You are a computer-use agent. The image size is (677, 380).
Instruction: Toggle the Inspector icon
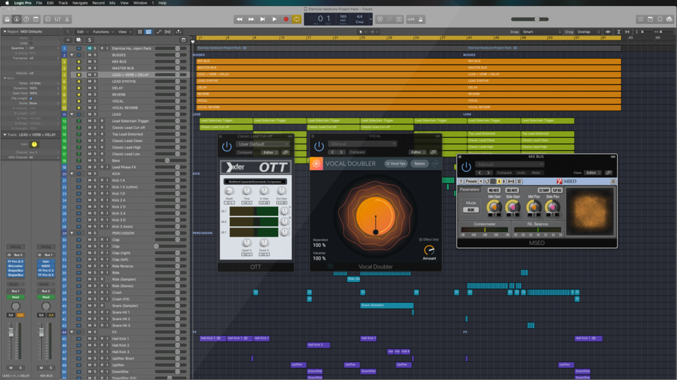click(x=17, y=19)
